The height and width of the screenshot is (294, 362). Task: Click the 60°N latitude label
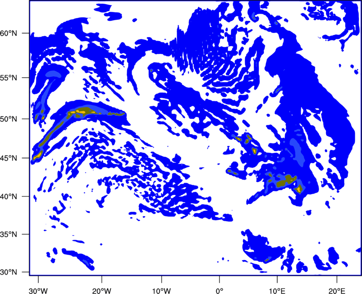click(x=9, y=33)
